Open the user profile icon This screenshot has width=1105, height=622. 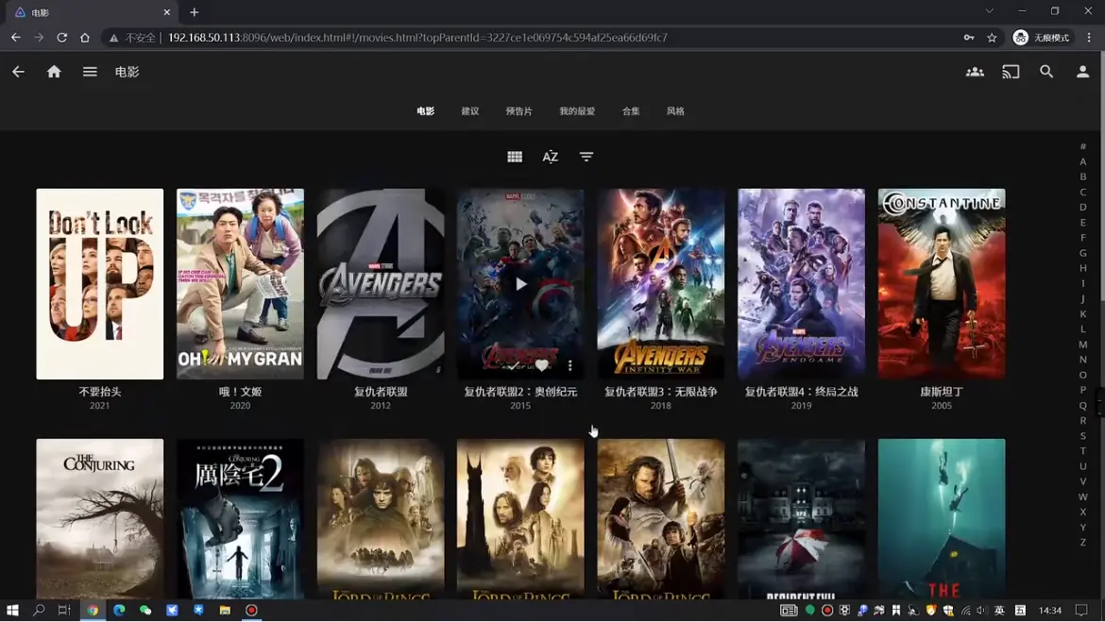pos(1082,72)
